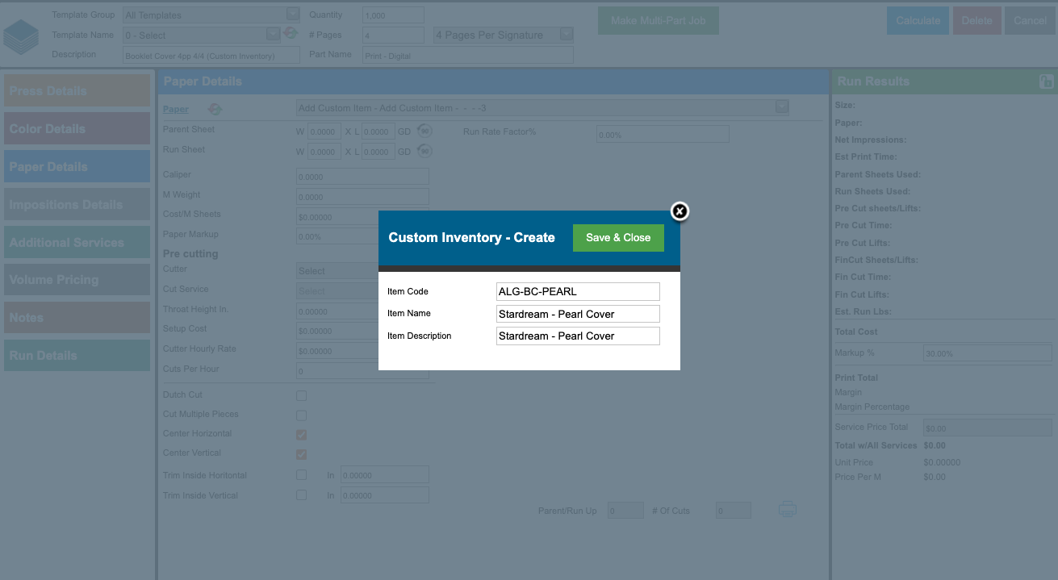
Task: Open the Template Group dropdown
Action: coord(211,15)
